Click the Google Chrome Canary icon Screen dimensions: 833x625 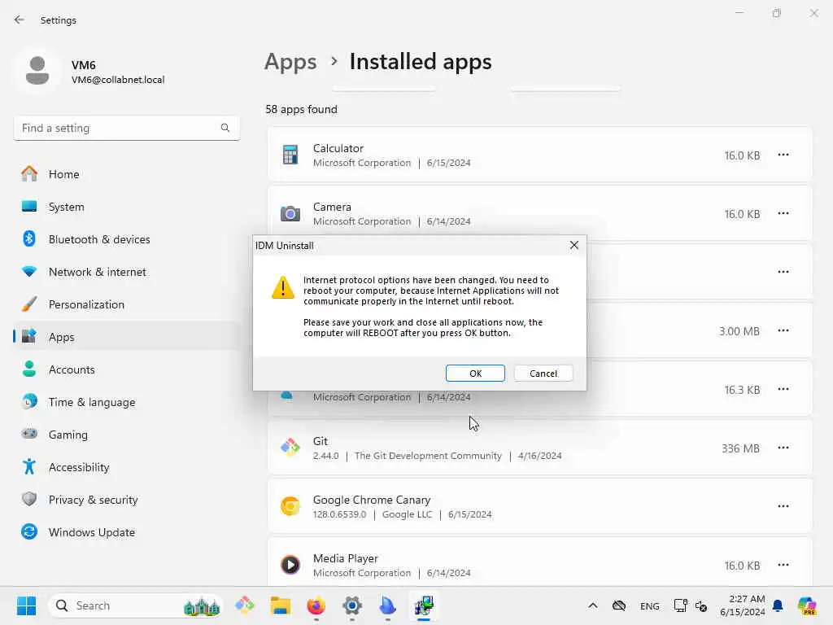tap(290, 506)
